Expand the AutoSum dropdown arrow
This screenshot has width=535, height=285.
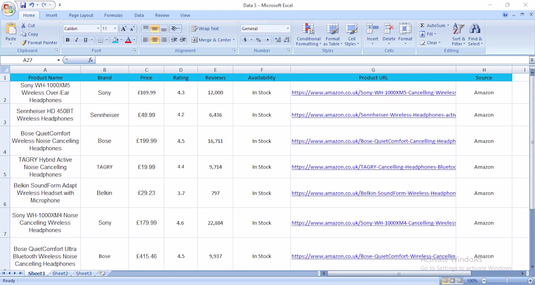[x=448, y=26]
